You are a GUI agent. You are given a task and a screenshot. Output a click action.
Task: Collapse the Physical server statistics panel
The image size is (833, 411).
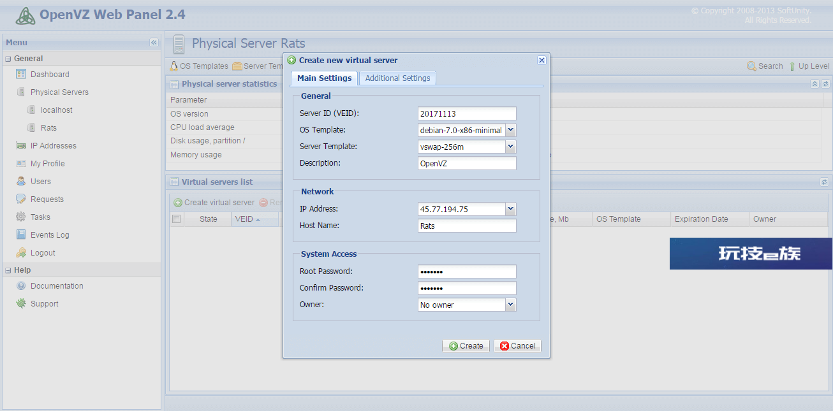click(x=815, y=84)
